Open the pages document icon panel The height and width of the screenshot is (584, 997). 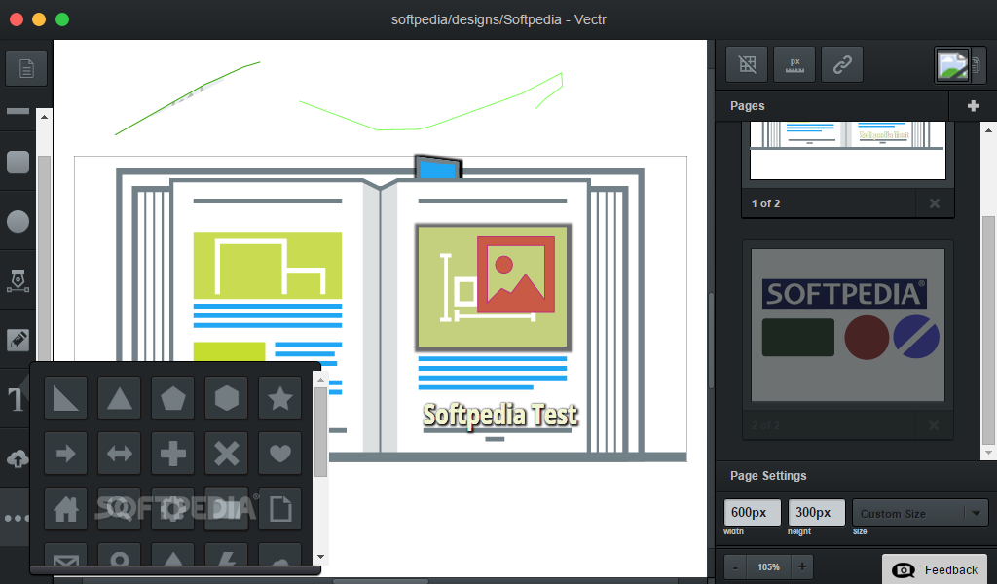[26, 67]
